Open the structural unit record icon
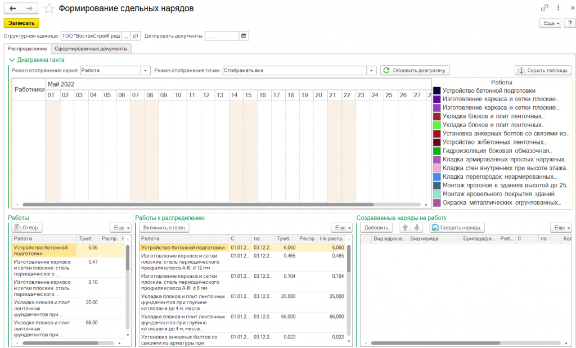The image size is (576, 348). pos(135,36)
